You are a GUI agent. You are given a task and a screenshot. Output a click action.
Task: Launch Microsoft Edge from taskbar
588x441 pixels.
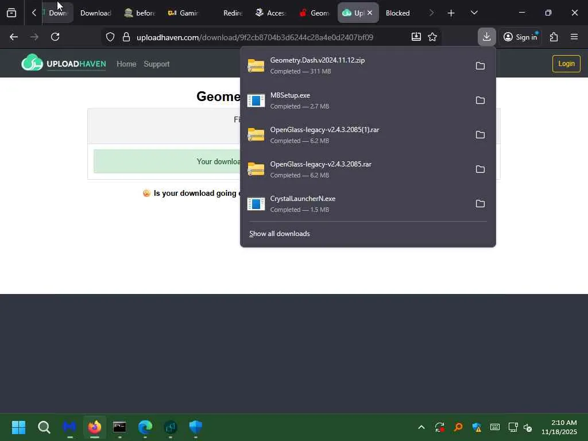145,427
